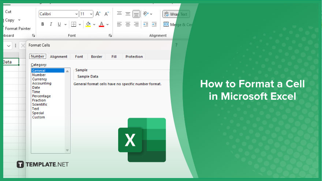Expand Name Box dropdown
Image resolution: width=322 pixels, height=181 pixels.
click(9, 46)
